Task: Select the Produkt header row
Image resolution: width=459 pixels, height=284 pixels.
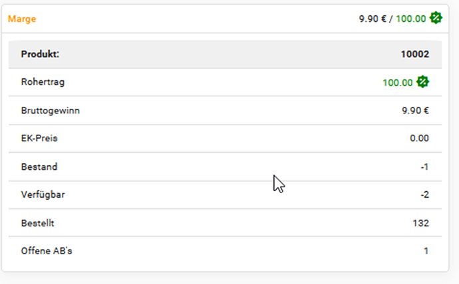Action: 225,54
